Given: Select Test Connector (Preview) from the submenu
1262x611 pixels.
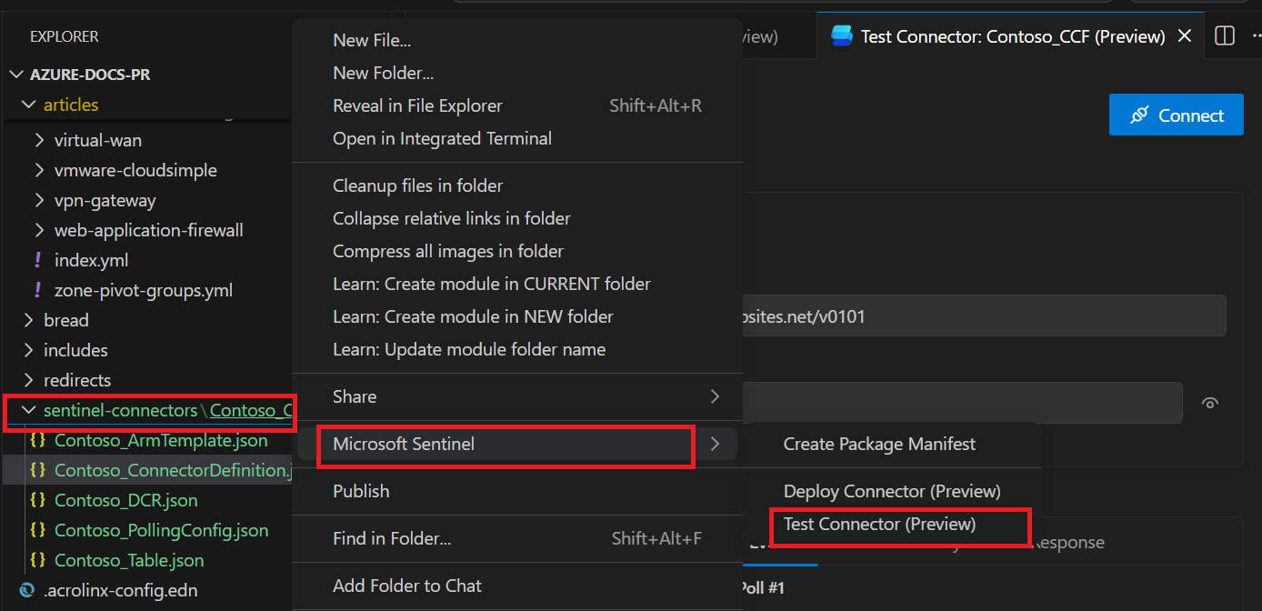Looking at the screenshot, I should coord(879,524).
